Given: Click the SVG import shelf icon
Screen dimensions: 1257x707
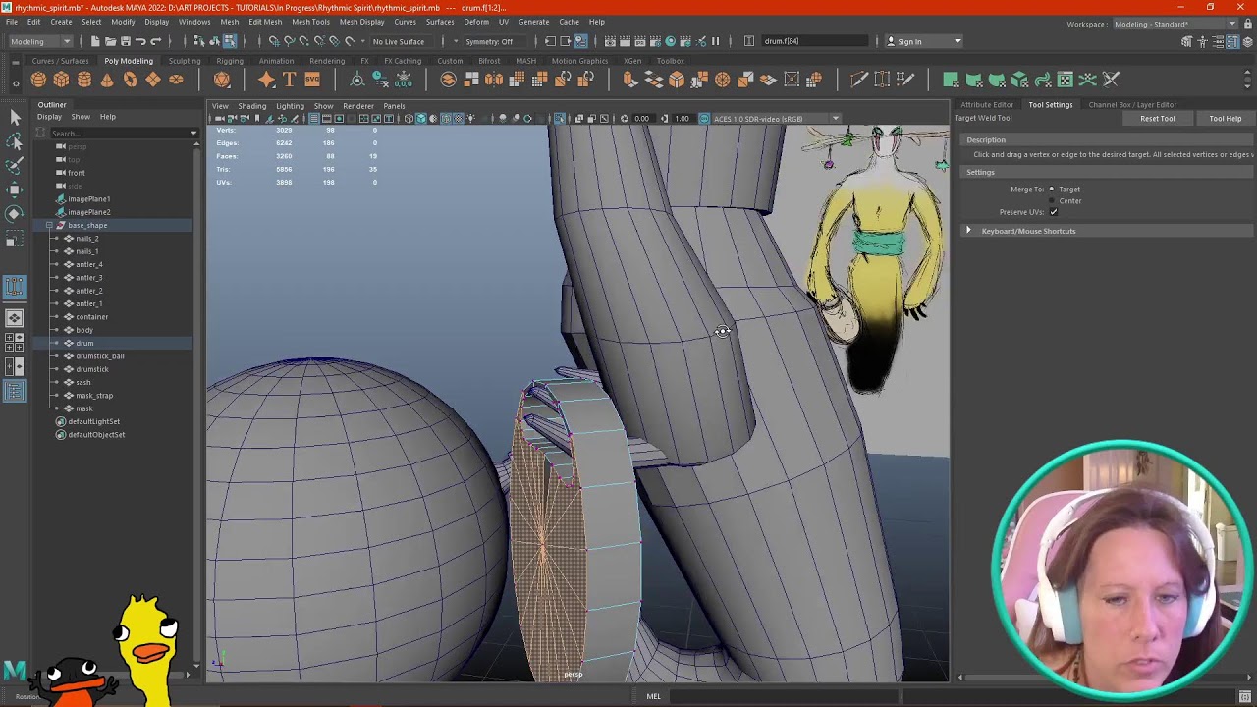Looking at the screenshot, I should [312, 80].
